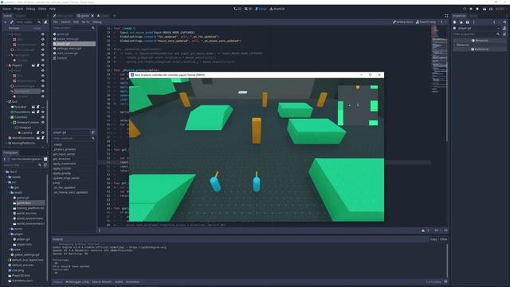510x287 pixels.
Task: Toggle visibility of ViewportContainer node
Action: point(43,122)
